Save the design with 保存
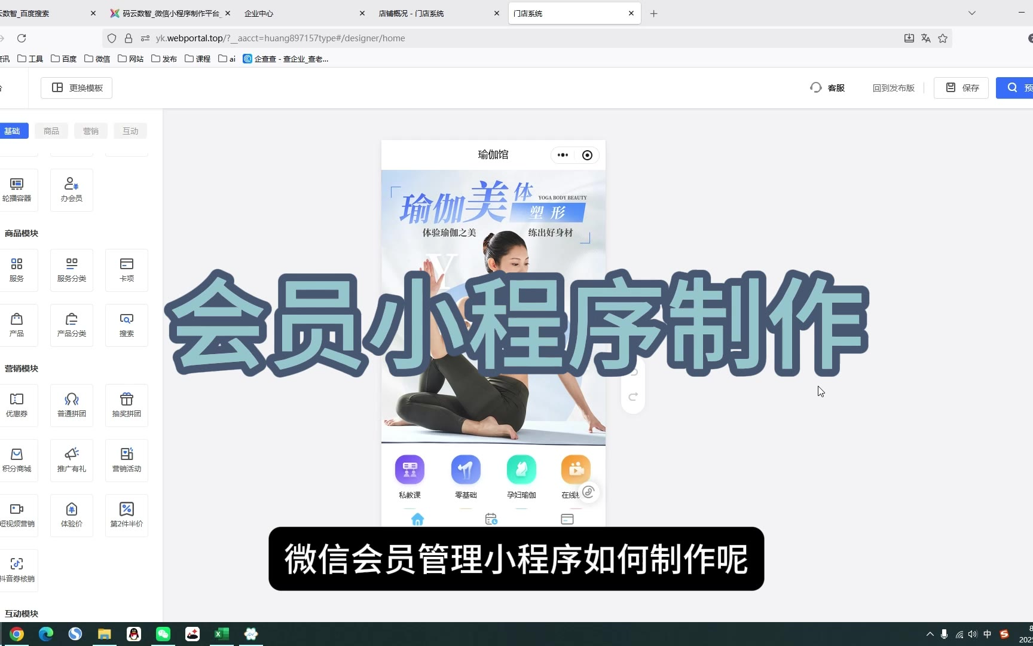1033x646 pixels. pyautogui.click(x=961, y=88)
